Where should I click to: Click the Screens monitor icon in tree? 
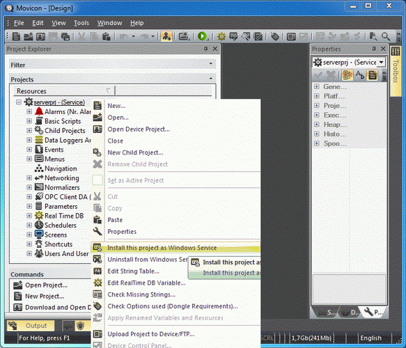tap(39, 235)
